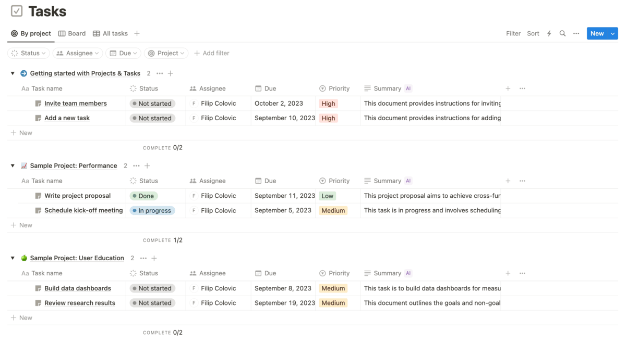Collapse the Sample Project: Performance group

coord(13,166)
